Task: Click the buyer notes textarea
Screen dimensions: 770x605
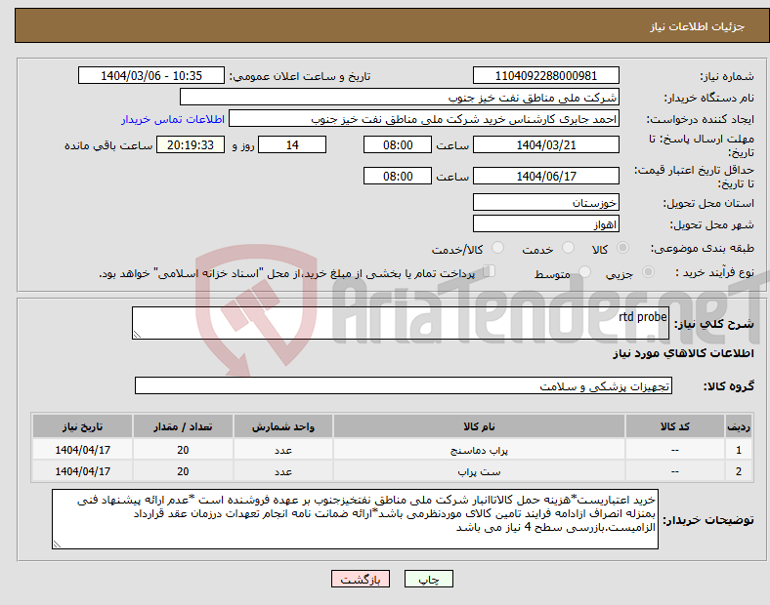Action: (x=355, y=519)
